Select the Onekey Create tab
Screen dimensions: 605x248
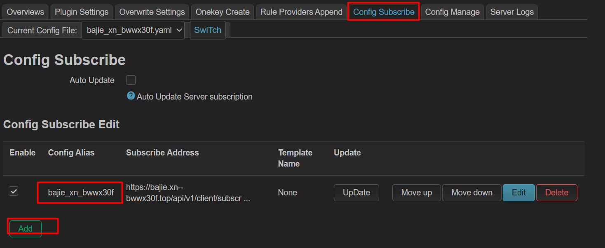click(x=223, y=12)
